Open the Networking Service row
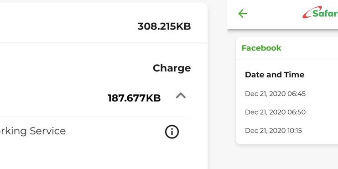This screenshot has height=169, width=338. (95, 131)
